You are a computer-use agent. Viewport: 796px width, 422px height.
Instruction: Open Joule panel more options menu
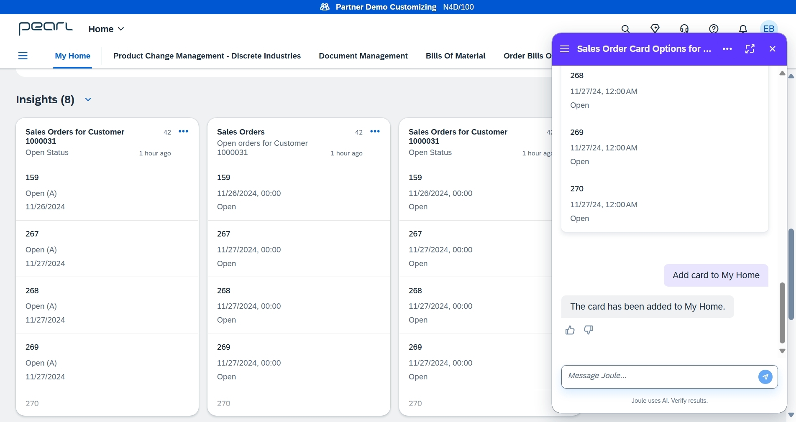[x=727, y=49]
